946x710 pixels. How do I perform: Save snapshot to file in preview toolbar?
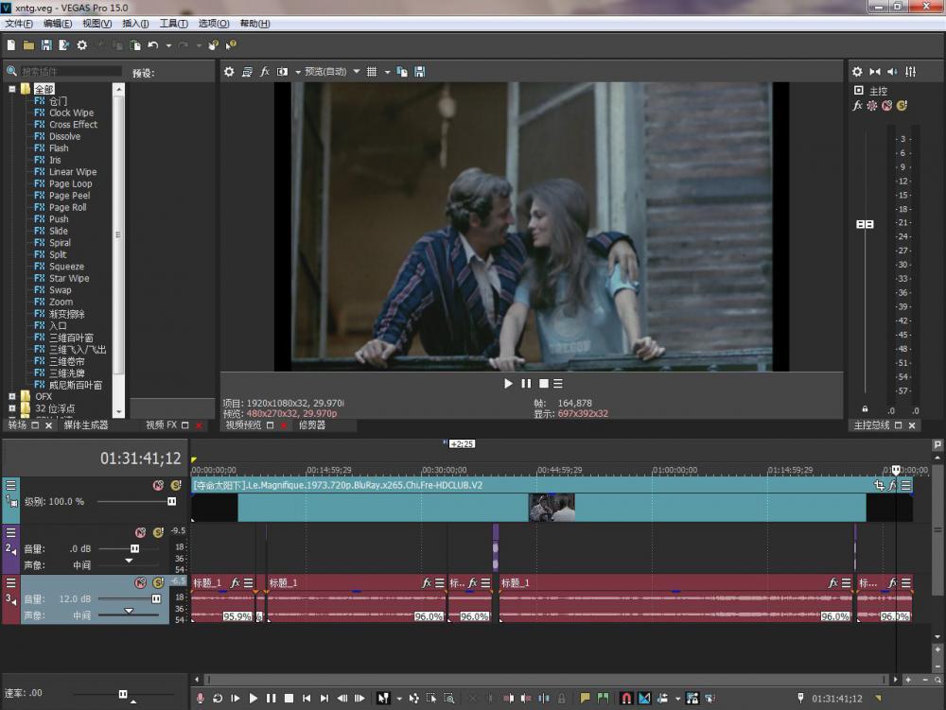tap(420, 72)
